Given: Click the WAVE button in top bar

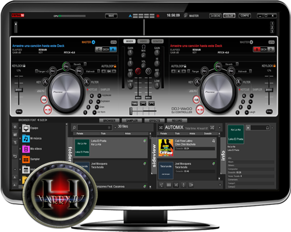Looking at the screenshot, I should tap(111, 16).
